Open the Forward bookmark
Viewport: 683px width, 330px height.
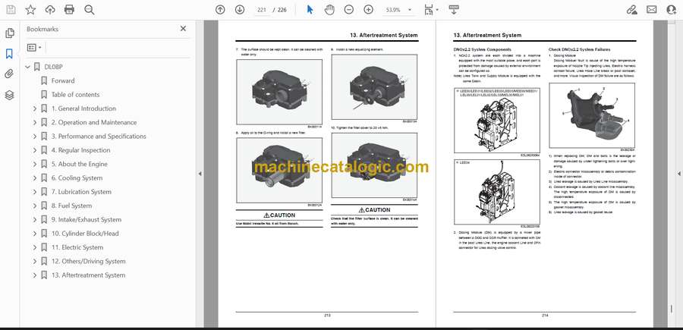(x=63, y=80)
